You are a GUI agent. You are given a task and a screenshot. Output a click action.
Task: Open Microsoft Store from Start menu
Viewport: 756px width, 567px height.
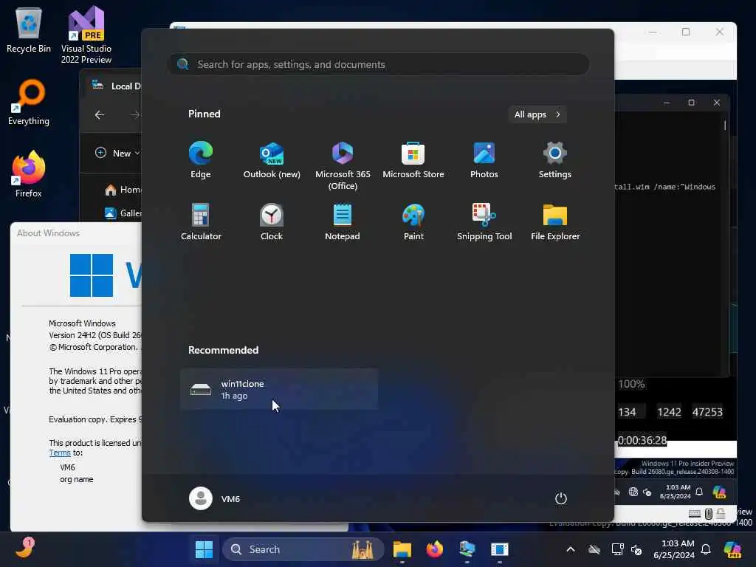coord(413,160)
